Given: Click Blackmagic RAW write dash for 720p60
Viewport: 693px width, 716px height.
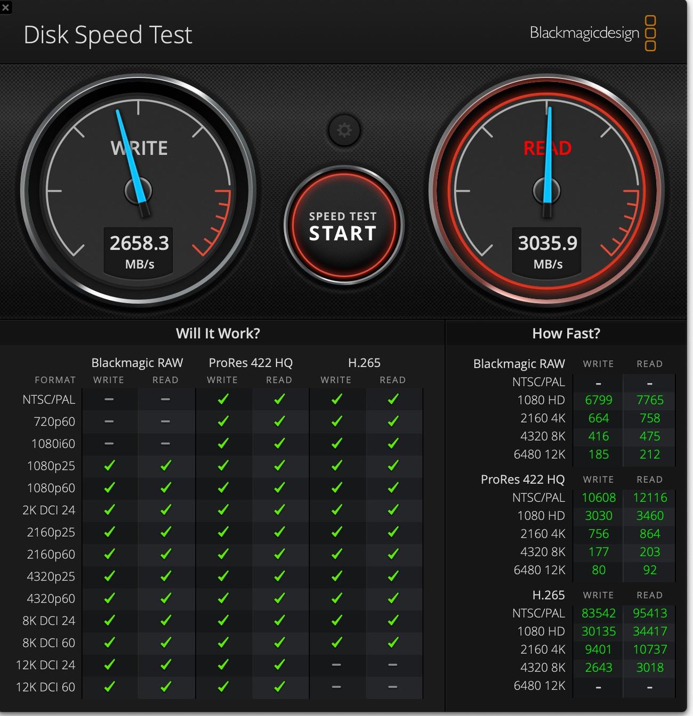Looking at the screenshot, I should tap(109, 421).
